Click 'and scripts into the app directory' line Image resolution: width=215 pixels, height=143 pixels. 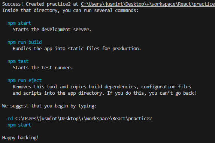click(x=105, y=93)
